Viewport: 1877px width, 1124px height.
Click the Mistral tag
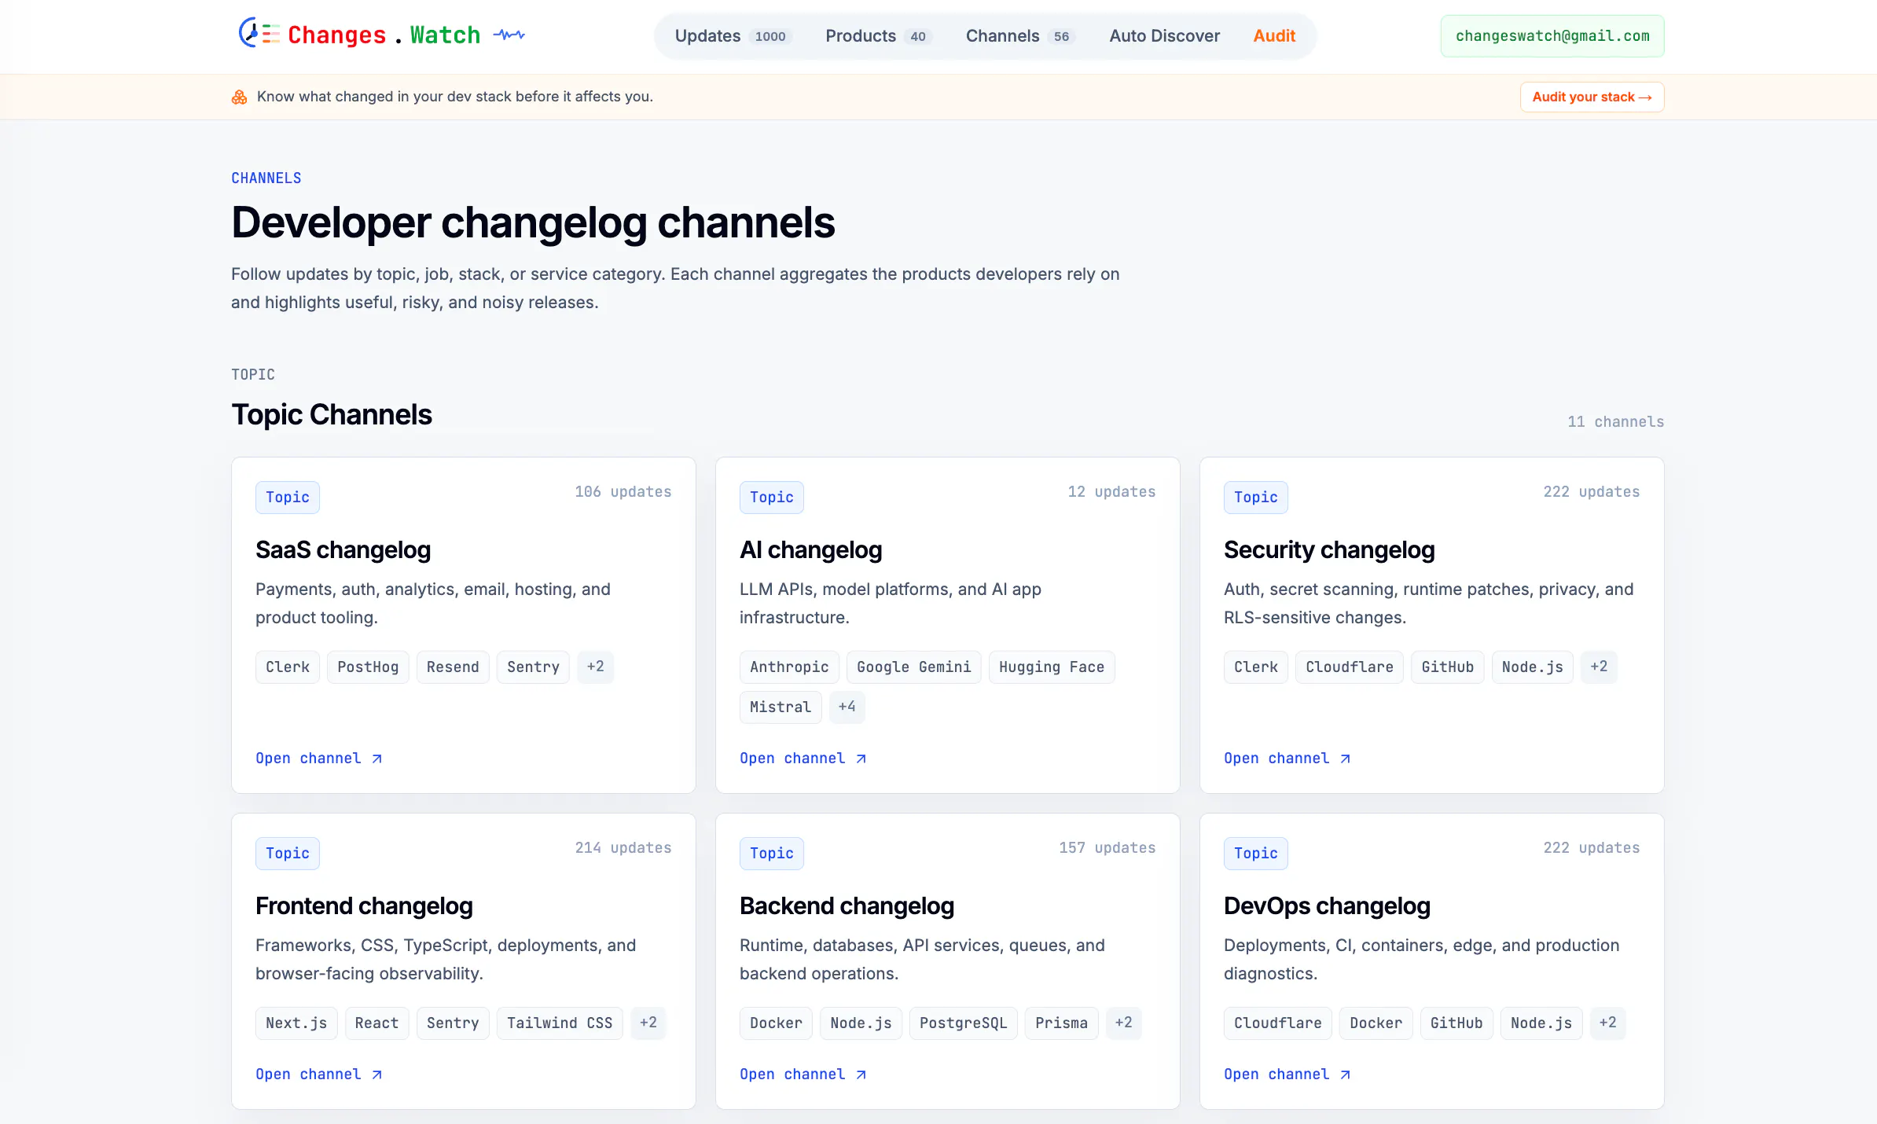point(781,707)
